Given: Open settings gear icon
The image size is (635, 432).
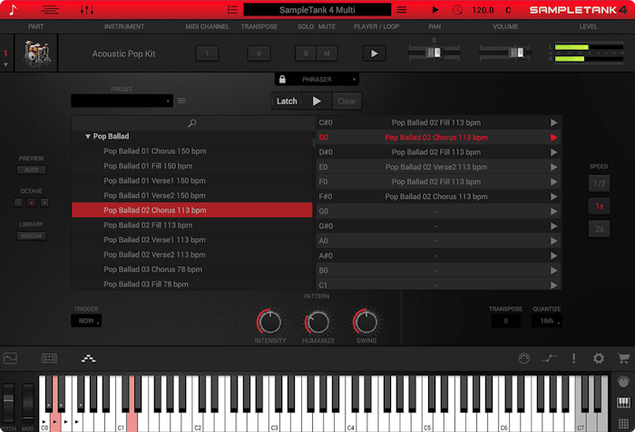Looking at the screenshot, I should [599, 359].
